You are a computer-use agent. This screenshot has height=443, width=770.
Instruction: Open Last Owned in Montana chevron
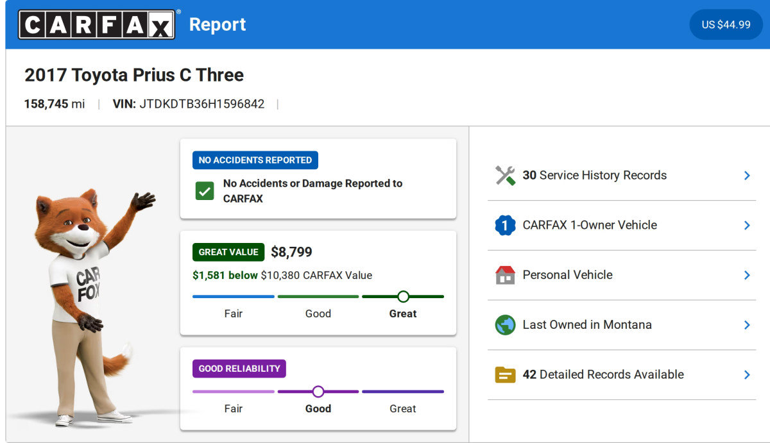coord(747,324)
